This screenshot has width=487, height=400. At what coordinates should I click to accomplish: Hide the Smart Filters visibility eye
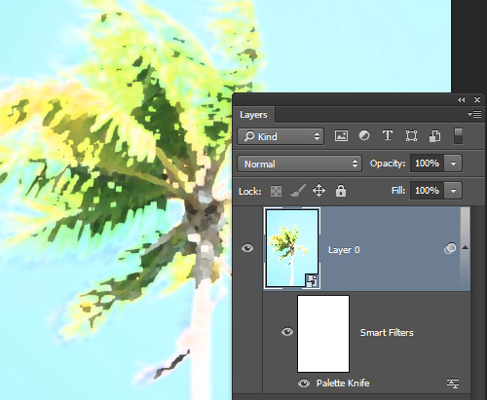[x=287, y=332]
